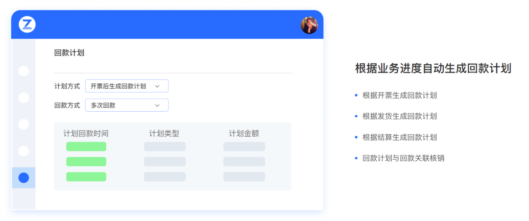Viewport: 529px width, 221px height.
Task: Select the active blue dot sidebar item
Action: [x=24, y=177]
